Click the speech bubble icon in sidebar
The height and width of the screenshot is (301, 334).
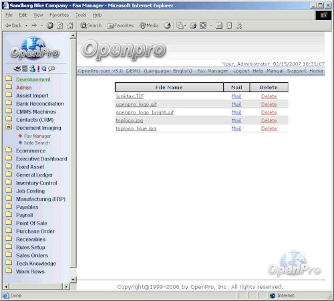click(51, 69)
